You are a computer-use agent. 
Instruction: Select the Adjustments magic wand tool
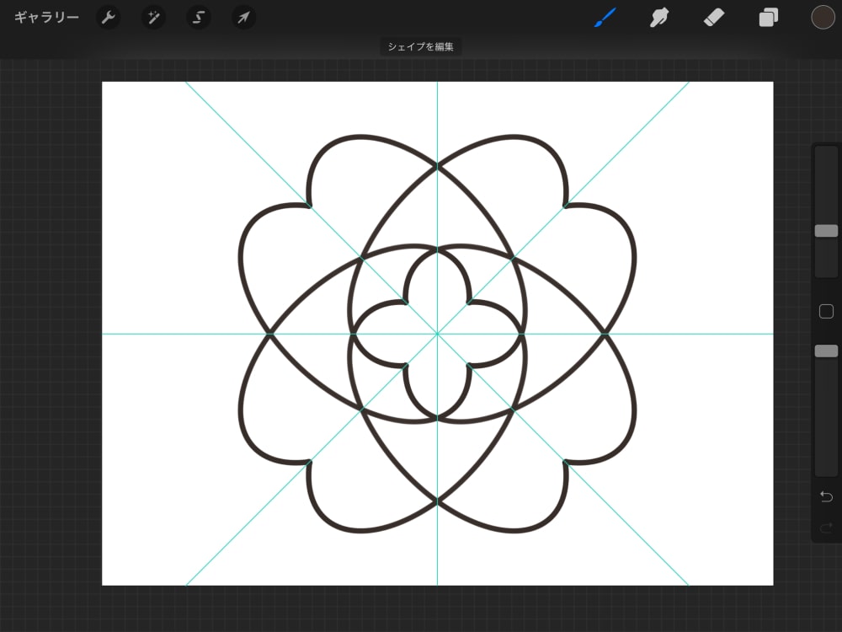[153, 18]
